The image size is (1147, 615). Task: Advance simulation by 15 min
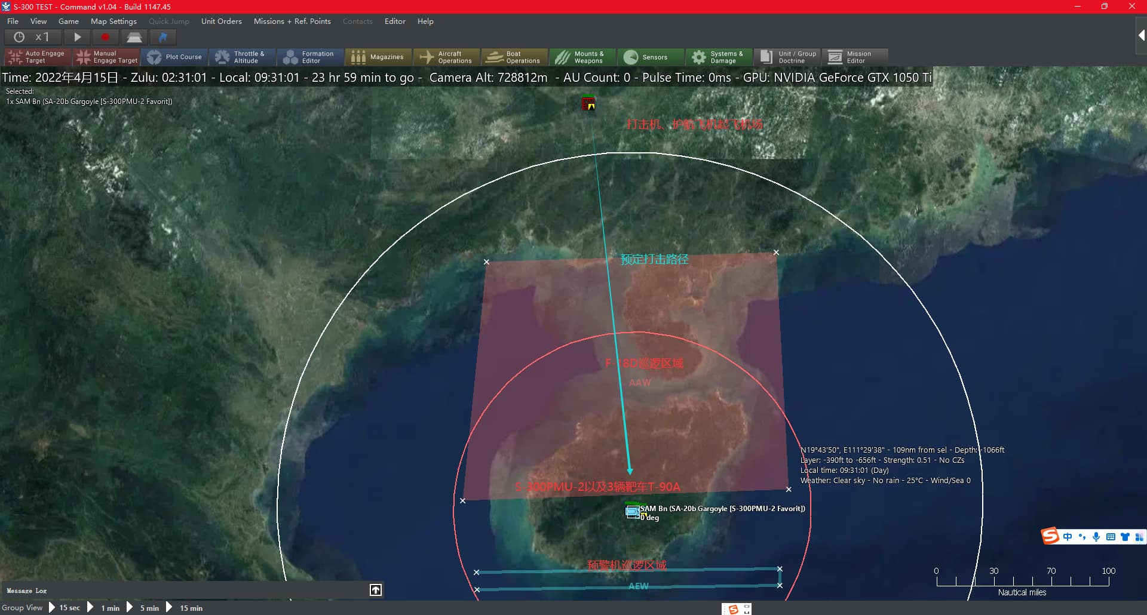[185, 608]
